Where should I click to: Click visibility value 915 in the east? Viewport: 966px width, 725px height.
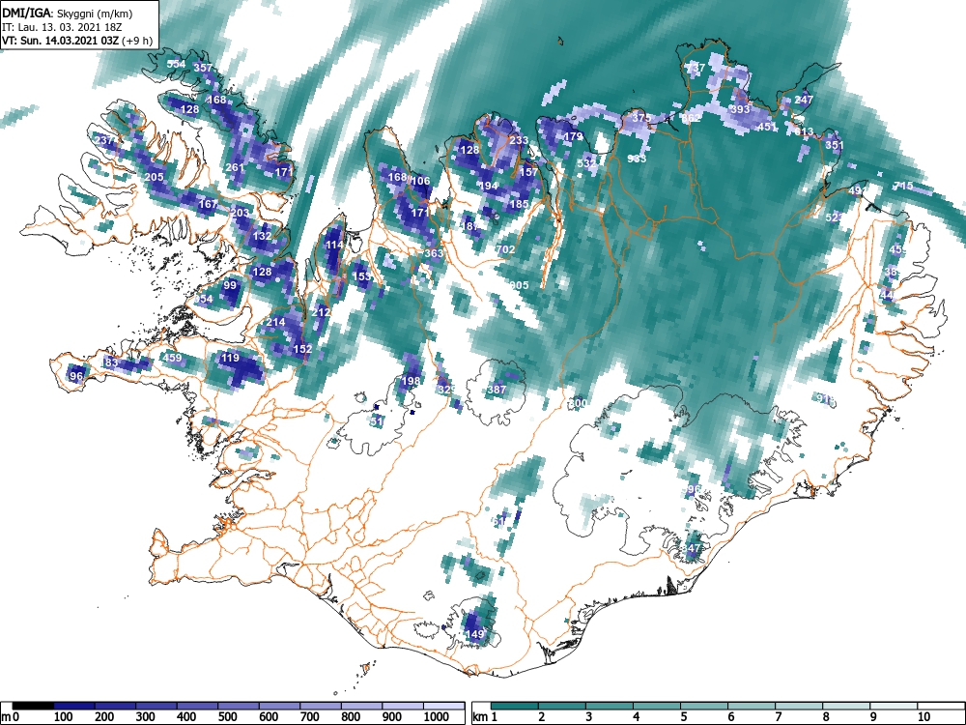pyautogui.click(x=826, y=399)
